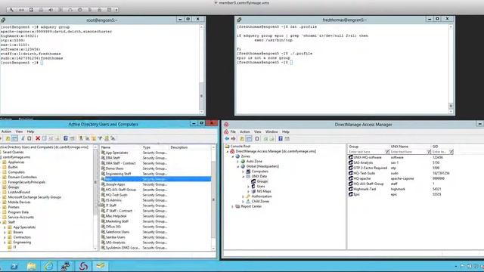Select HQ-Test-Sudo row in Active Directory list
This screenshot has height=272, width=484.
(156, 195)
